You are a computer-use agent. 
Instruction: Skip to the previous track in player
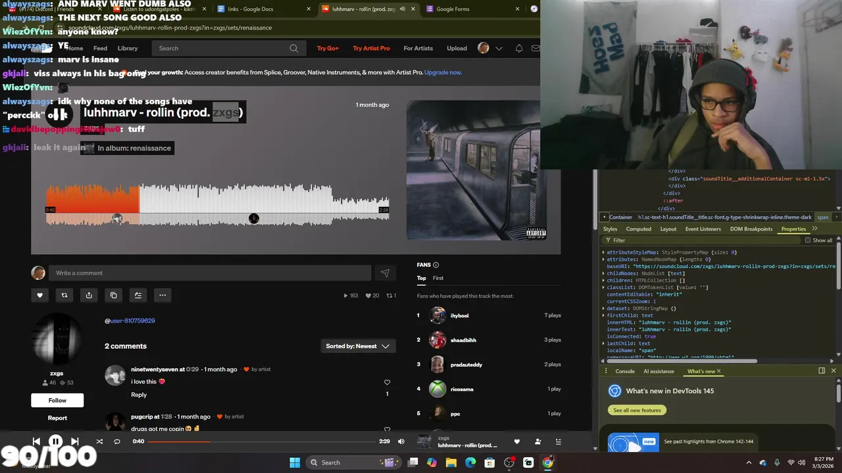click(x=36, y=441)
